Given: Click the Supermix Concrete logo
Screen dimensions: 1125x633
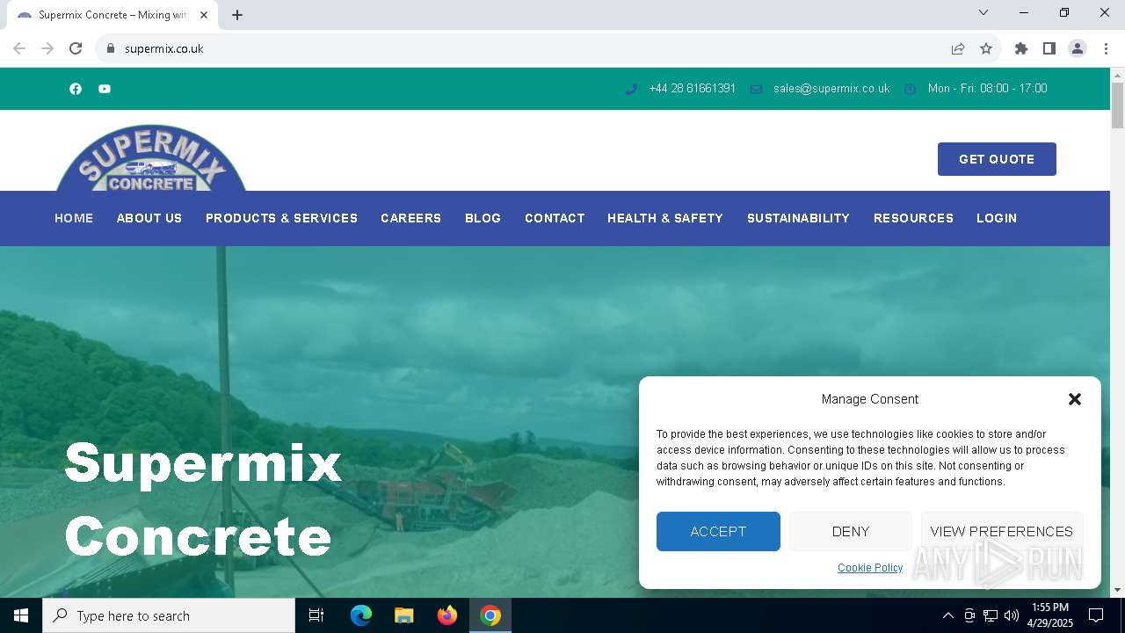Looking at the screenshot, I should (151, 158).
